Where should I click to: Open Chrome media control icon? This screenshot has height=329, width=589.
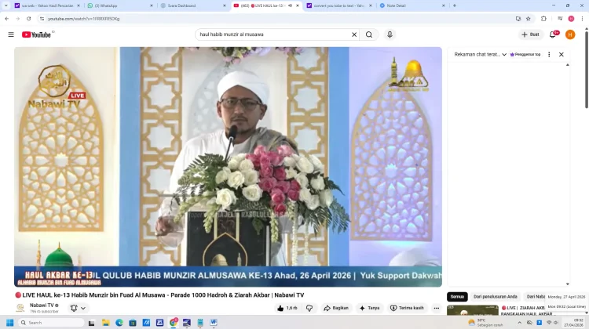coord(560,18)
